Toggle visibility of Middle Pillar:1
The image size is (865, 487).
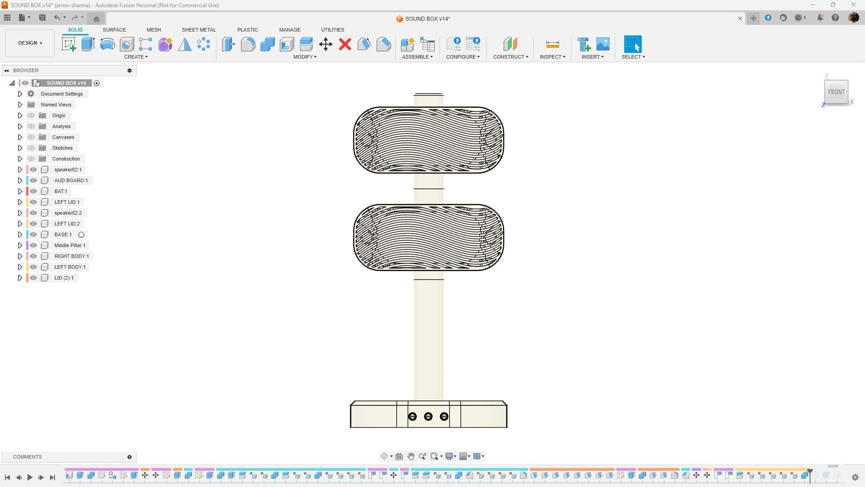pos(33,245)
